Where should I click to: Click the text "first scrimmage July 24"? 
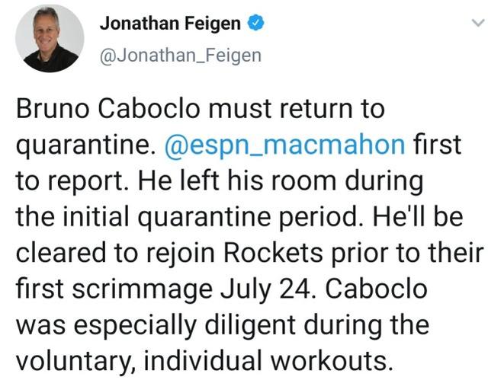coord(163,289)
